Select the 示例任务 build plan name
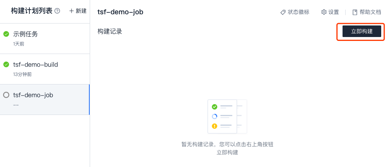 (26, 34)
